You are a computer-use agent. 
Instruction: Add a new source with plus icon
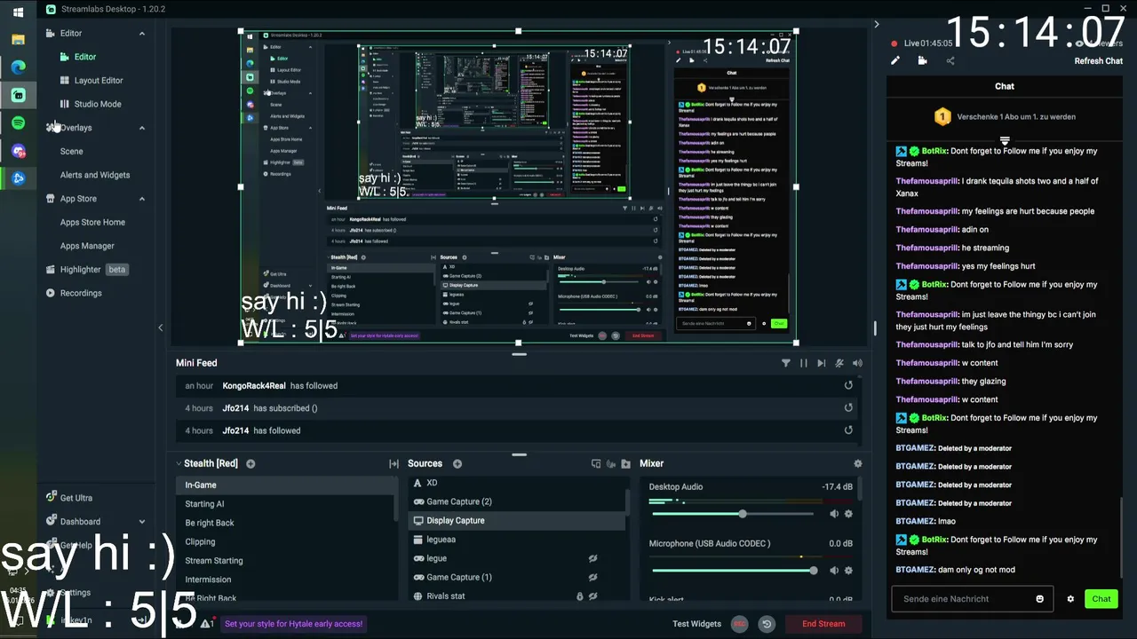pos(457,463)
